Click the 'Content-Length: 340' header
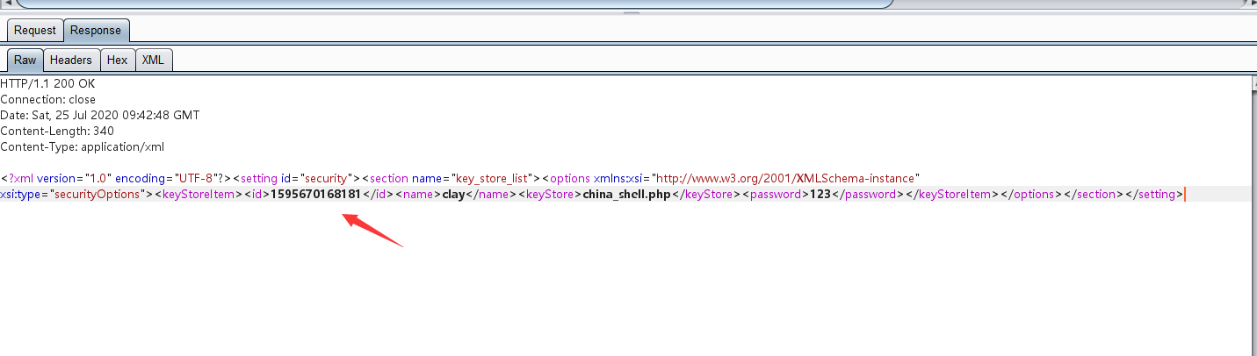Screen dimensions: 1257x356 pyautogui.click(x=57, y=132)
